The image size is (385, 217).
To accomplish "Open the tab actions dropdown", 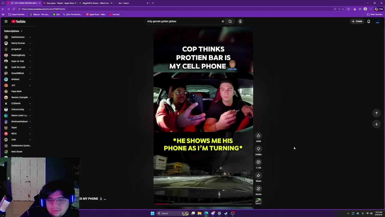I will [3, 3].
